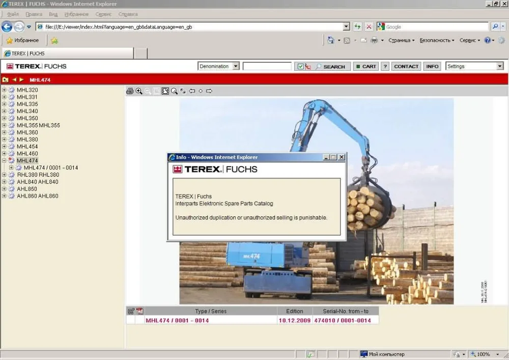Viewport: 509px width, 360px height.
Task: Open the Settings dropdown
Action: pos(500,66)
